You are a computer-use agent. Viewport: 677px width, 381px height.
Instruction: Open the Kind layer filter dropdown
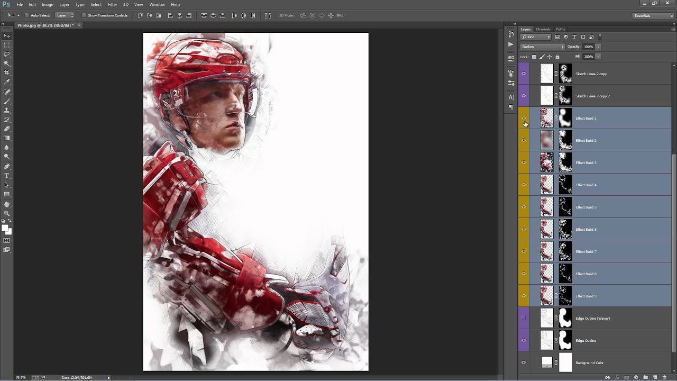coord(536,37)
